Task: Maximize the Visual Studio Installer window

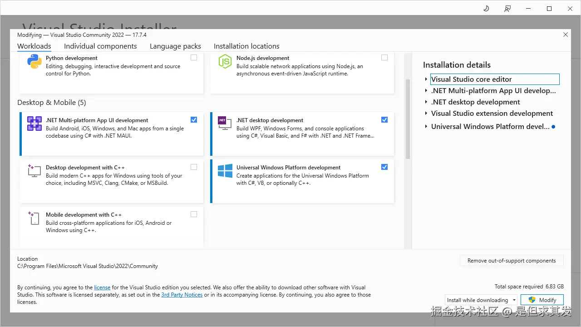Action: click(x=549, y=8)
